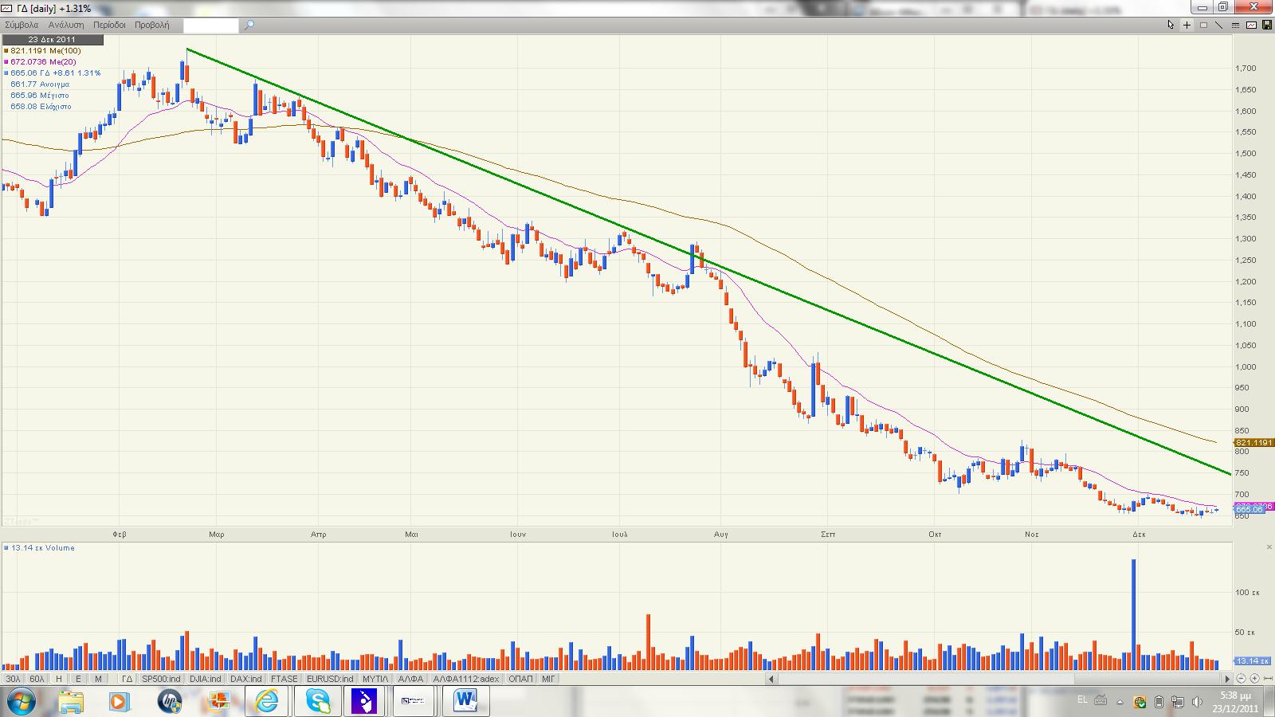Zoom in chart with plus icon
1275x717 pixels.
click(1255, 679)
